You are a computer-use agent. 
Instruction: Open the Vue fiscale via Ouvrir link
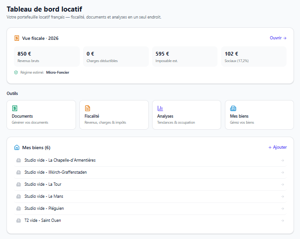(x=278, y=38)
